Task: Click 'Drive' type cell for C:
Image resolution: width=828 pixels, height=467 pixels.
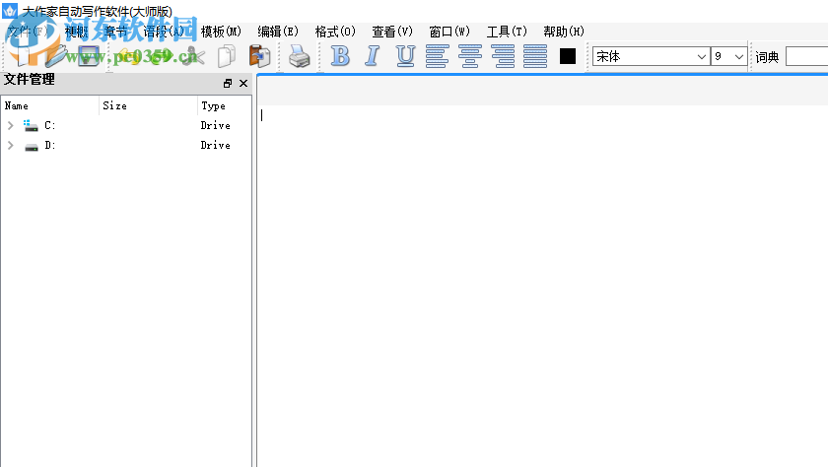Action: [x=216, y=125]
